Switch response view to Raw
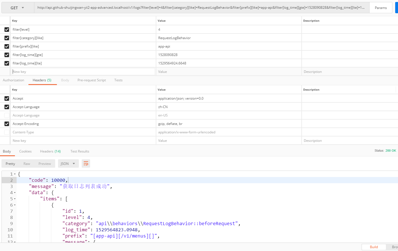The width and height of the screenshot is (398, 251). coord(27,164)
